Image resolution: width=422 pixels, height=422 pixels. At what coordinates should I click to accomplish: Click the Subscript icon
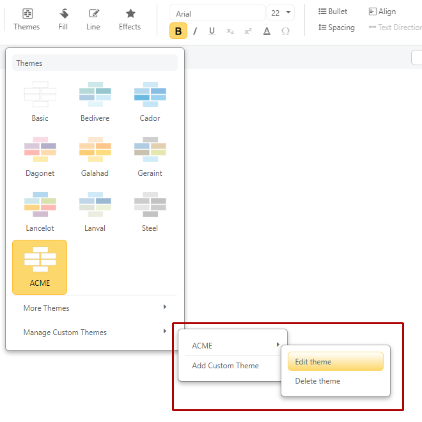point(230,31)
